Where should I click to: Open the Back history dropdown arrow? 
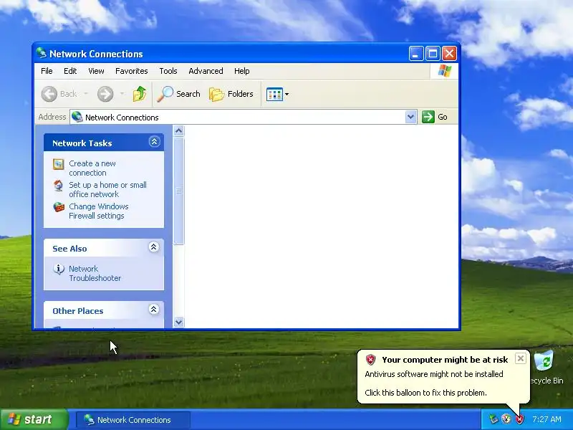(x=86, y=94)
